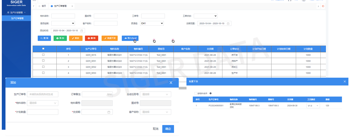Viewport: 350px width, 139px height.
Task: Click the 查询 search button
Action: click(44, 38)
